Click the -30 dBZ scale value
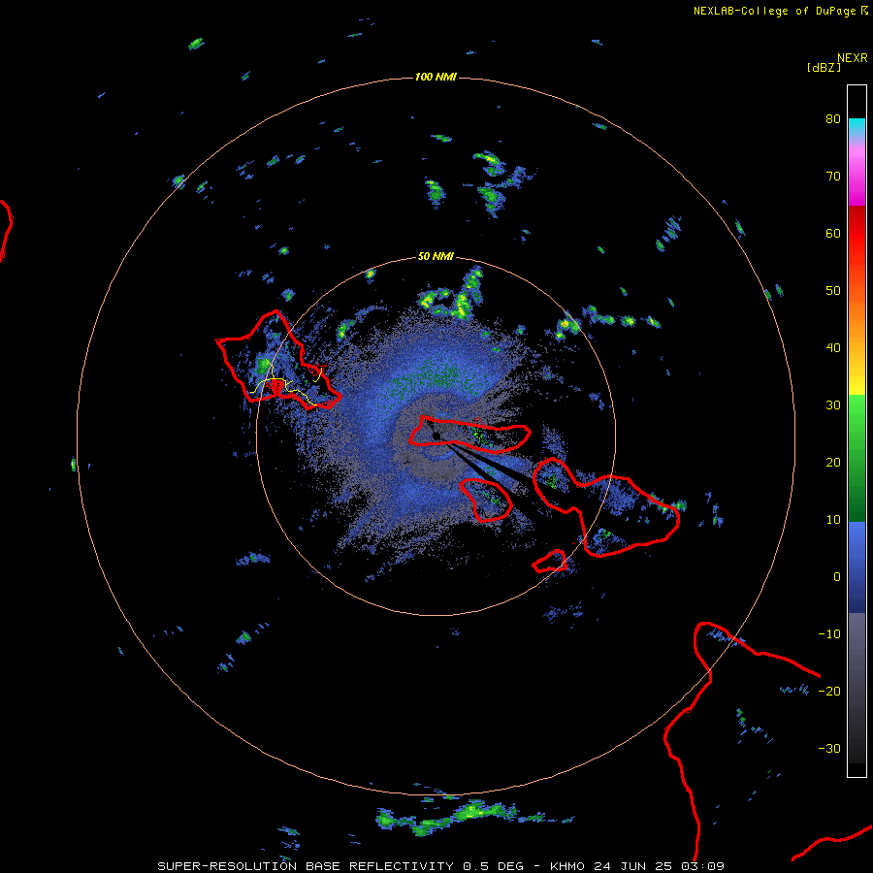Image resolution: width=873 pixels, height=873 pixels. (x=829, y=749)
